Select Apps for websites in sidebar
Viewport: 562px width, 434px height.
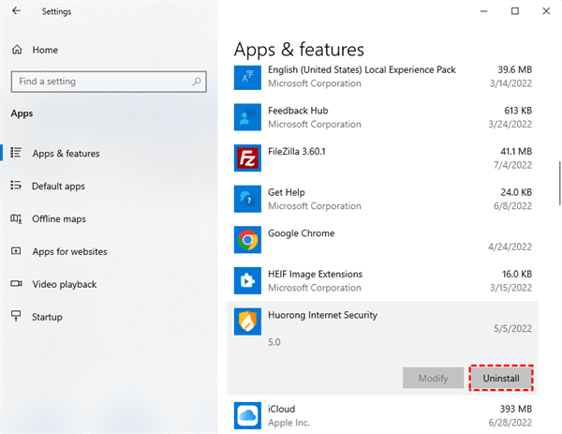point(68,251)
